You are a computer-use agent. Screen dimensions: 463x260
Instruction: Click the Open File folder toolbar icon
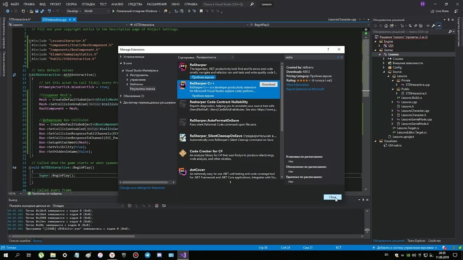coord(31,11)
